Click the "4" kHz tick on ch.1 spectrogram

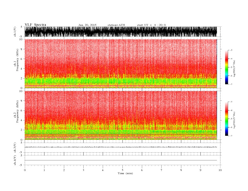point(22,69)
